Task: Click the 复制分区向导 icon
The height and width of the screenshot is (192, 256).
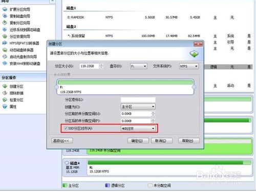Action: [5, 23]
